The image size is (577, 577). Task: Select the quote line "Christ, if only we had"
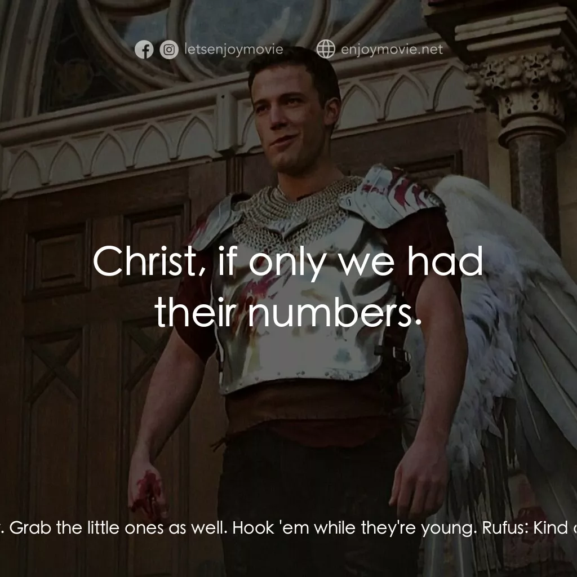(x=288, y=261)
